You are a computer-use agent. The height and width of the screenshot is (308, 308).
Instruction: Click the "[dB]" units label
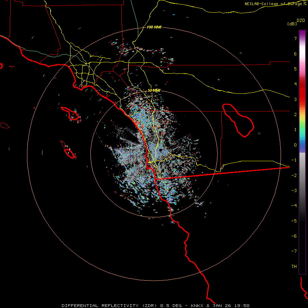[292, 24]
